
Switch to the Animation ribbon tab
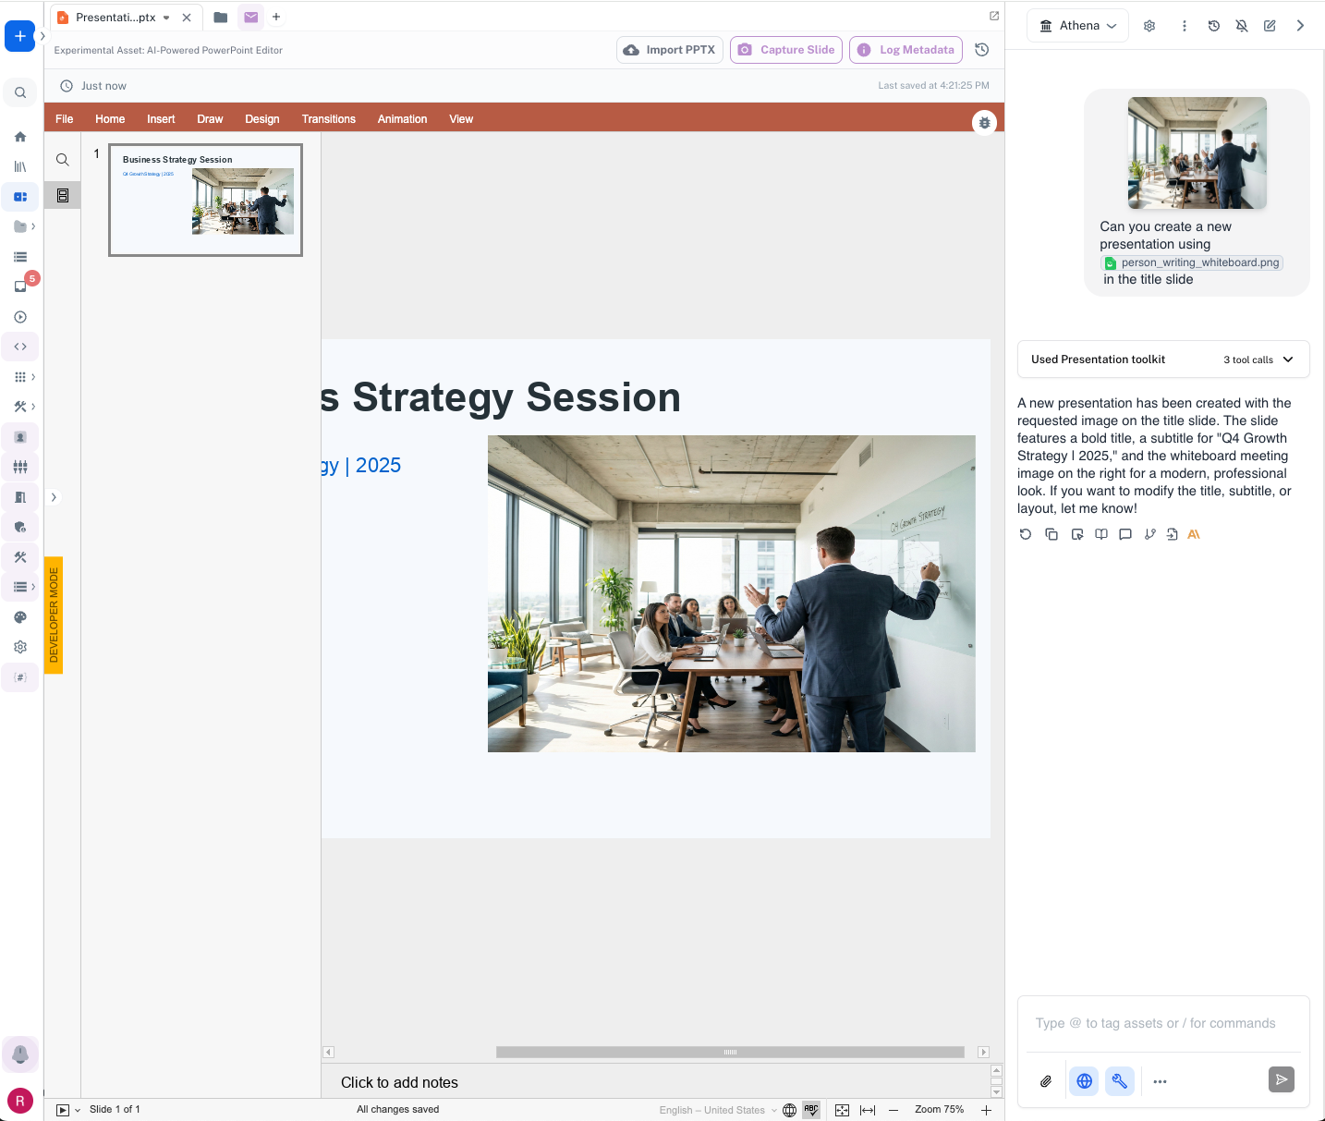pos(402,119)
